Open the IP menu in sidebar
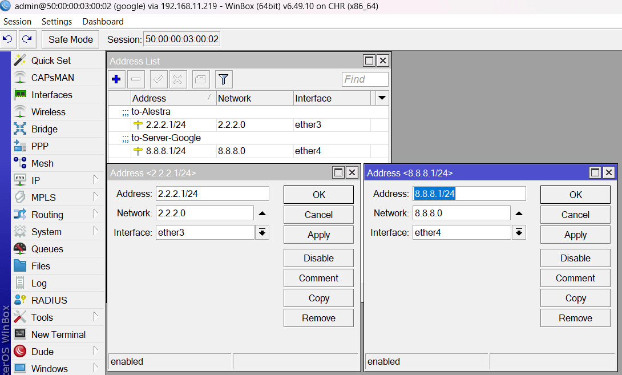 [58, 180]
